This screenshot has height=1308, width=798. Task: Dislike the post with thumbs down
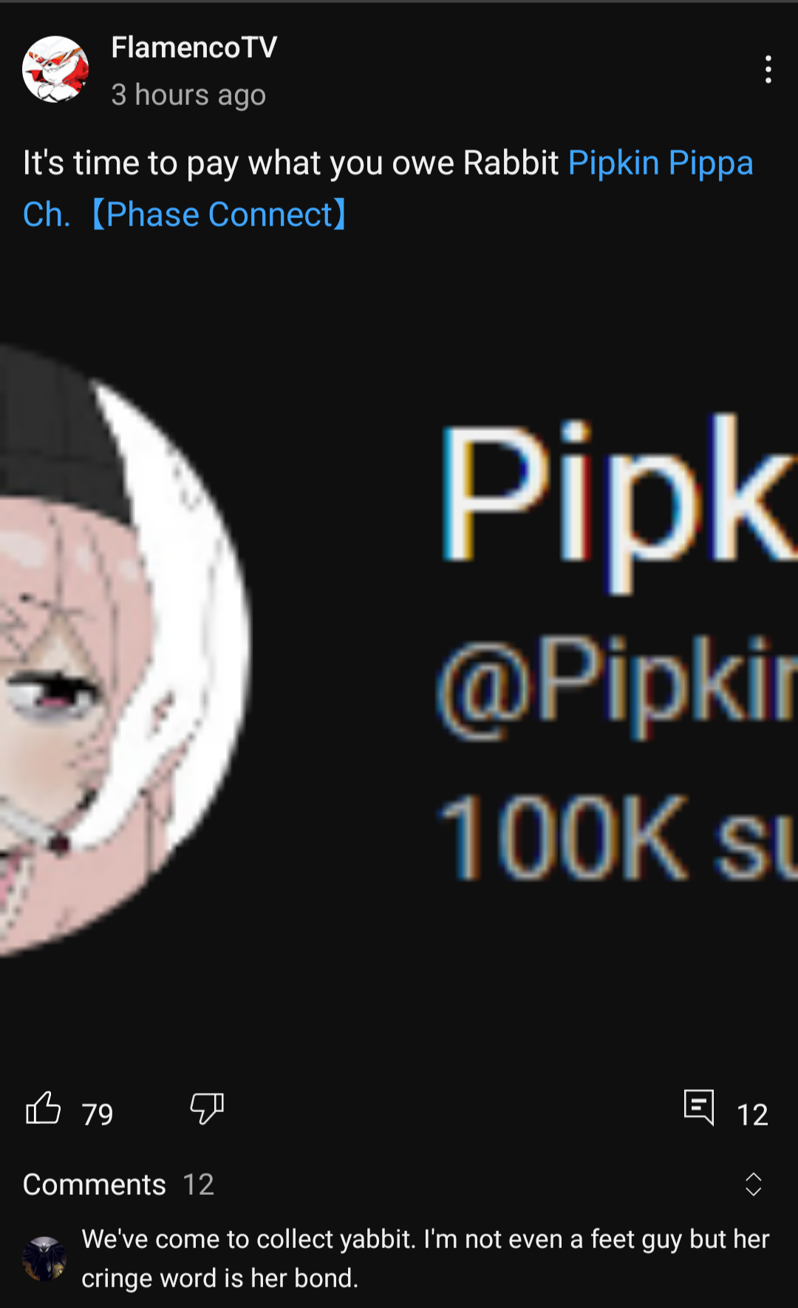pyautogui.click(x=207, y=1108)
